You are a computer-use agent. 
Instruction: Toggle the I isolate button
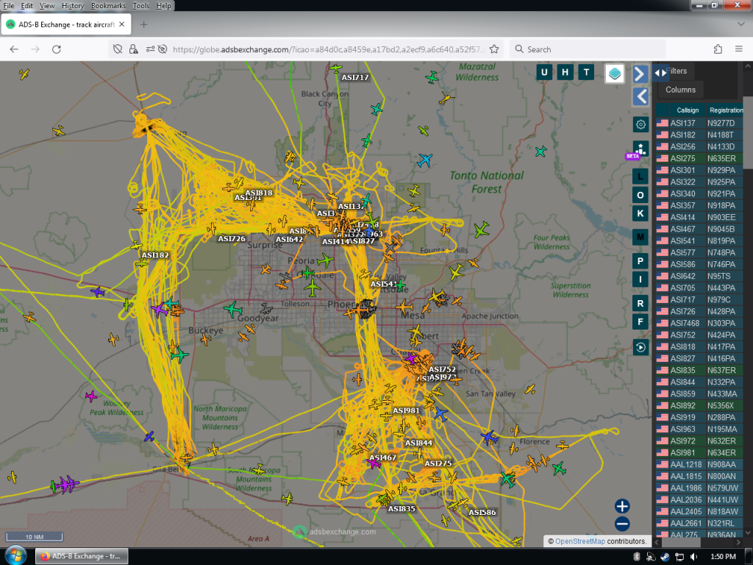640,279
